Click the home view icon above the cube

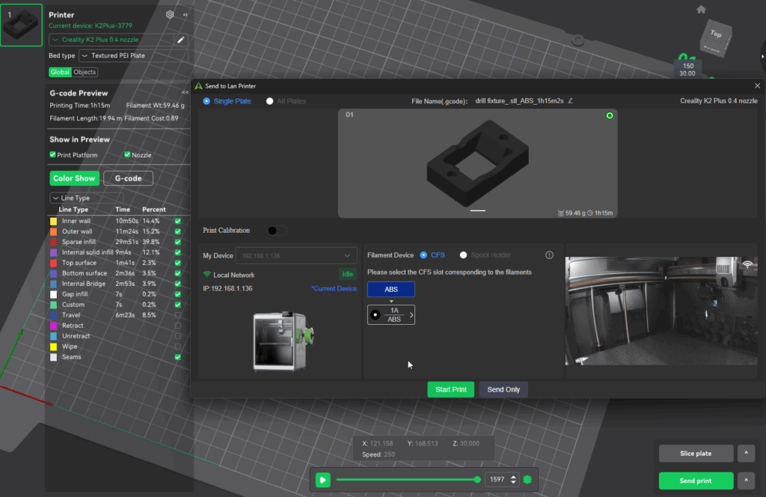(701, 10)
